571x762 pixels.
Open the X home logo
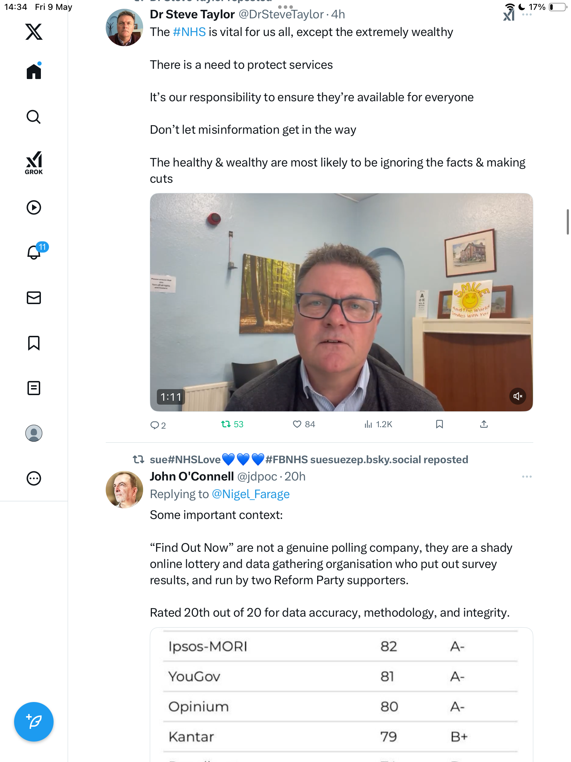[34, 32]
